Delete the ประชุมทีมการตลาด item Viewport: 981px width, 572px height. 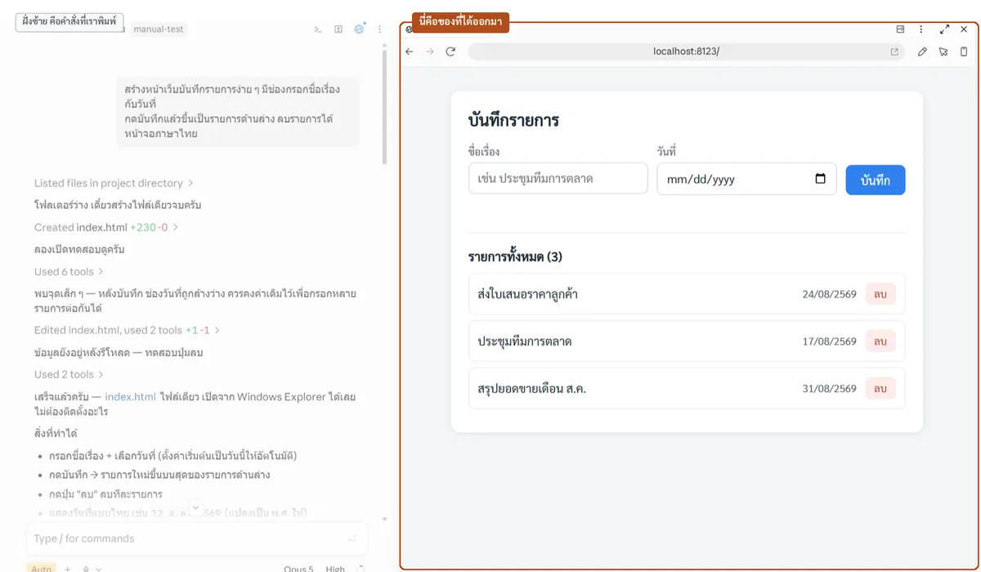tap(880, 342)
